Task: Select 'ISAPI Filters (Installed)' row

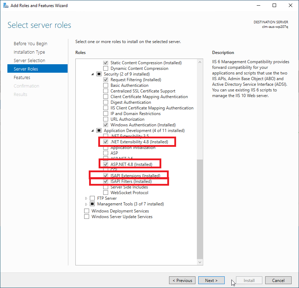Action: pos(131,181)
